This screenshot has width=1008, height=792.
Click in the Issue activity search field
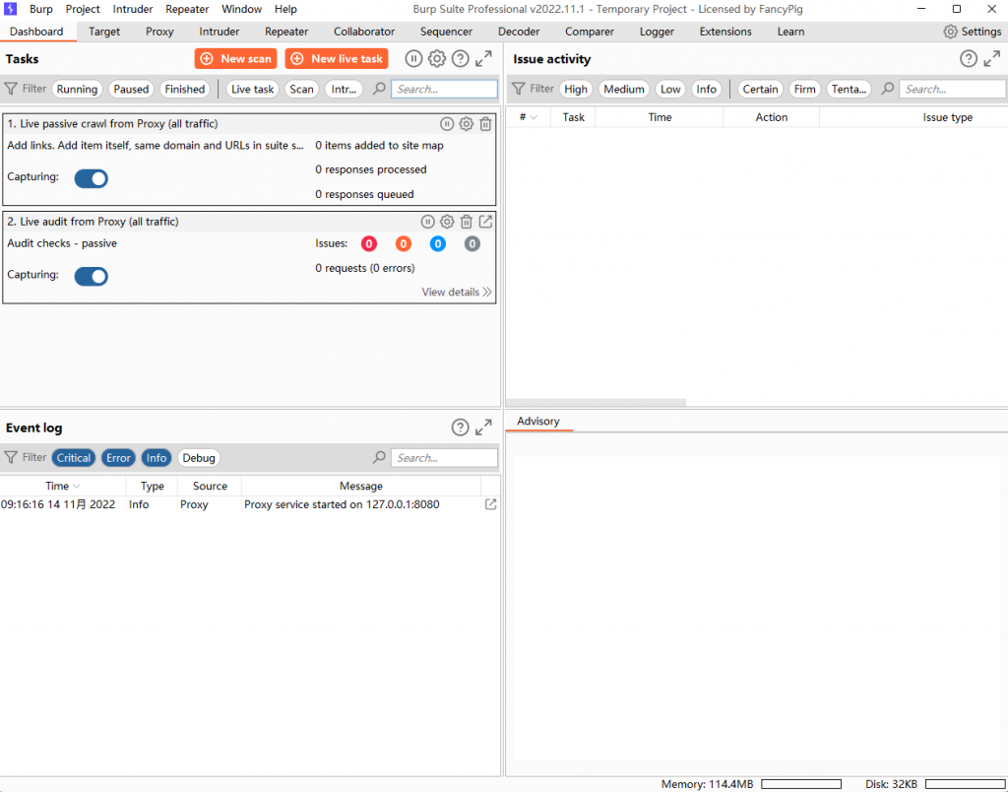coord(952,89)
